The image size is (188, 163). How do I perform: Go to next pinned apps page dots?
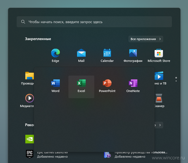pos(176,79)
